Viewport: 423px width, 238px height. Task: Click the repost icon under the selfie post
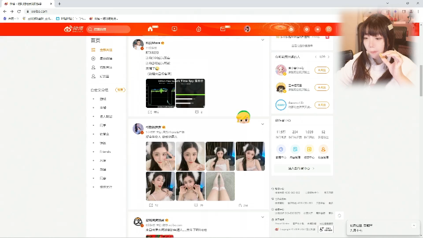(x=151, y=205)
